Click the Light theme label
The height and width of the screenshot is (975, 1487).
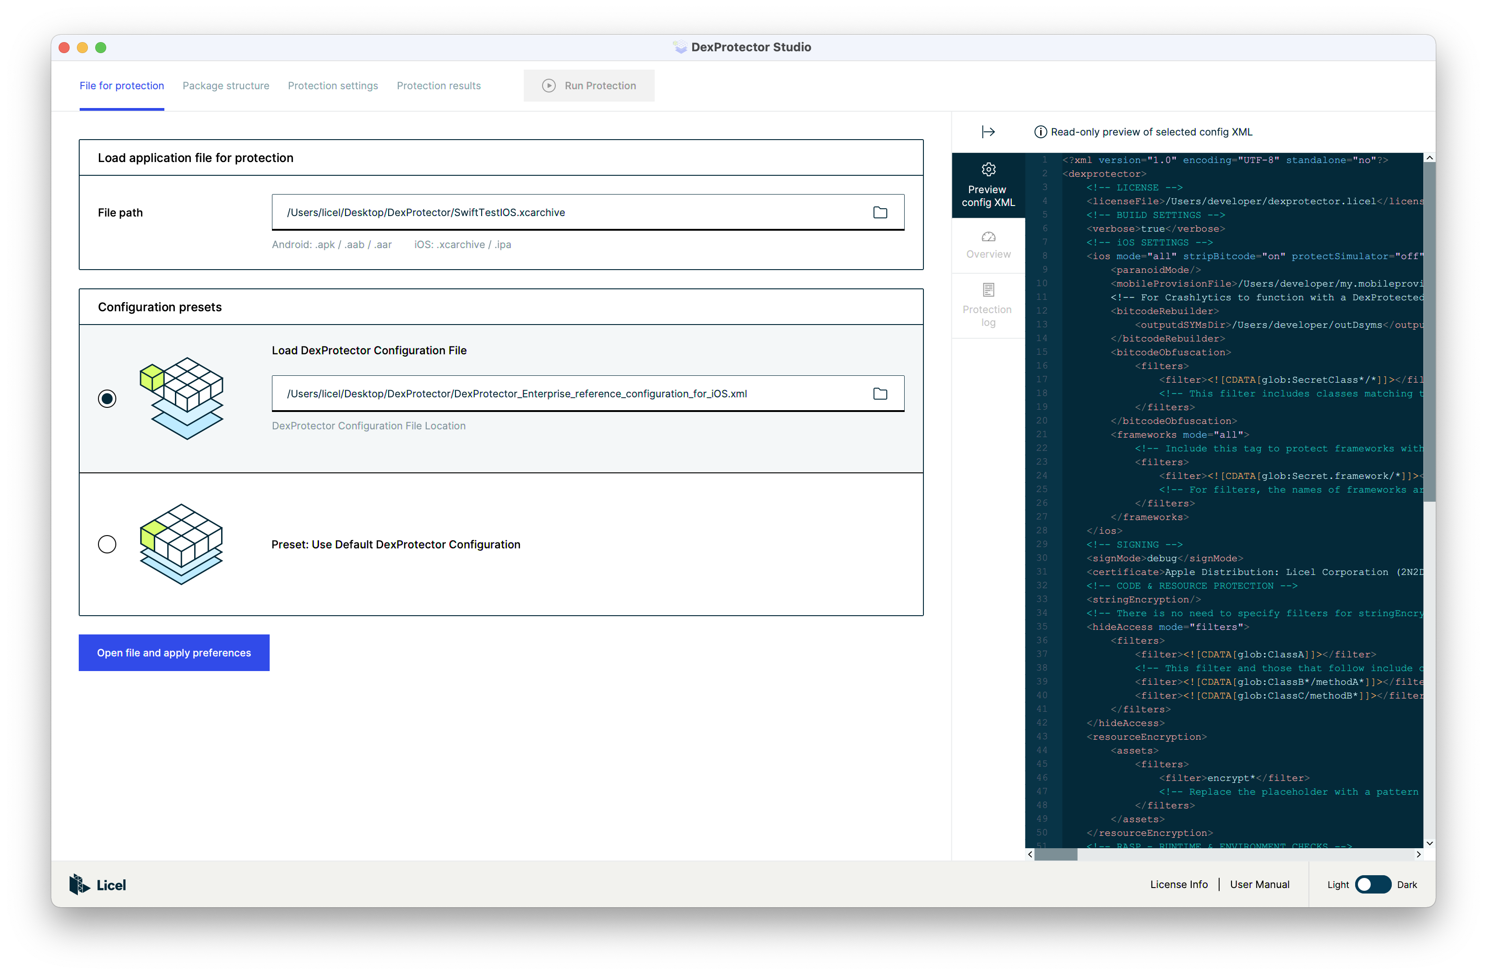(x=1338, y=884)
